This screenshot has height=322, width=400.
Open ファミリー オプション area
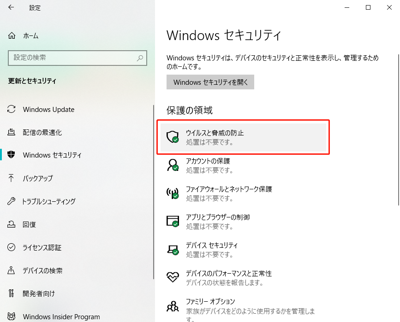tap(243, 308)
